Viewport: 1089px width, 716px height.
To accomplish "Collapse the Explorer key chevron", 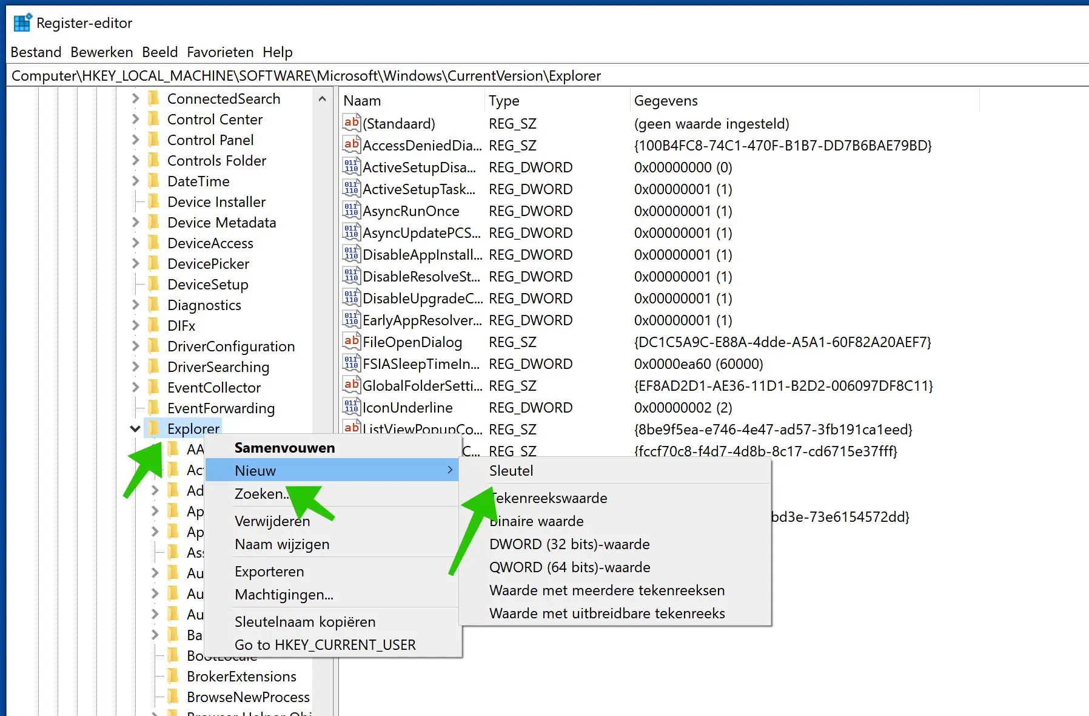I will (x=135, y=428).
